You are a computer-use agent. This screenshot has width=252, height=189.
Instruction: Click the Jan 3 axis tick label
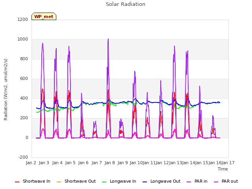pyautogui.click(x=44, y=163)
